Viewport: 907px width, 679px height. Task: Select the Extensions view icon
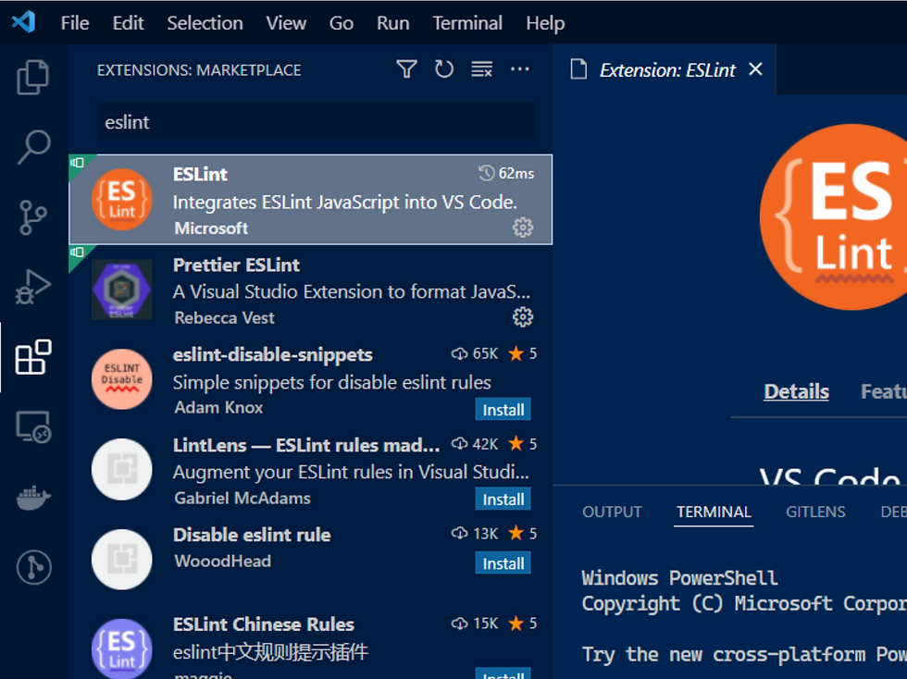[33, 357]
